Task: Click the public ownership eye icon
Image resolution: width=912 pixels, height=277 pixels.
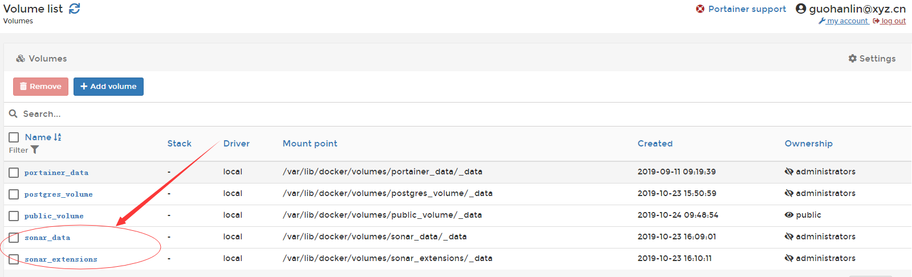Action: tap(789, 215)
